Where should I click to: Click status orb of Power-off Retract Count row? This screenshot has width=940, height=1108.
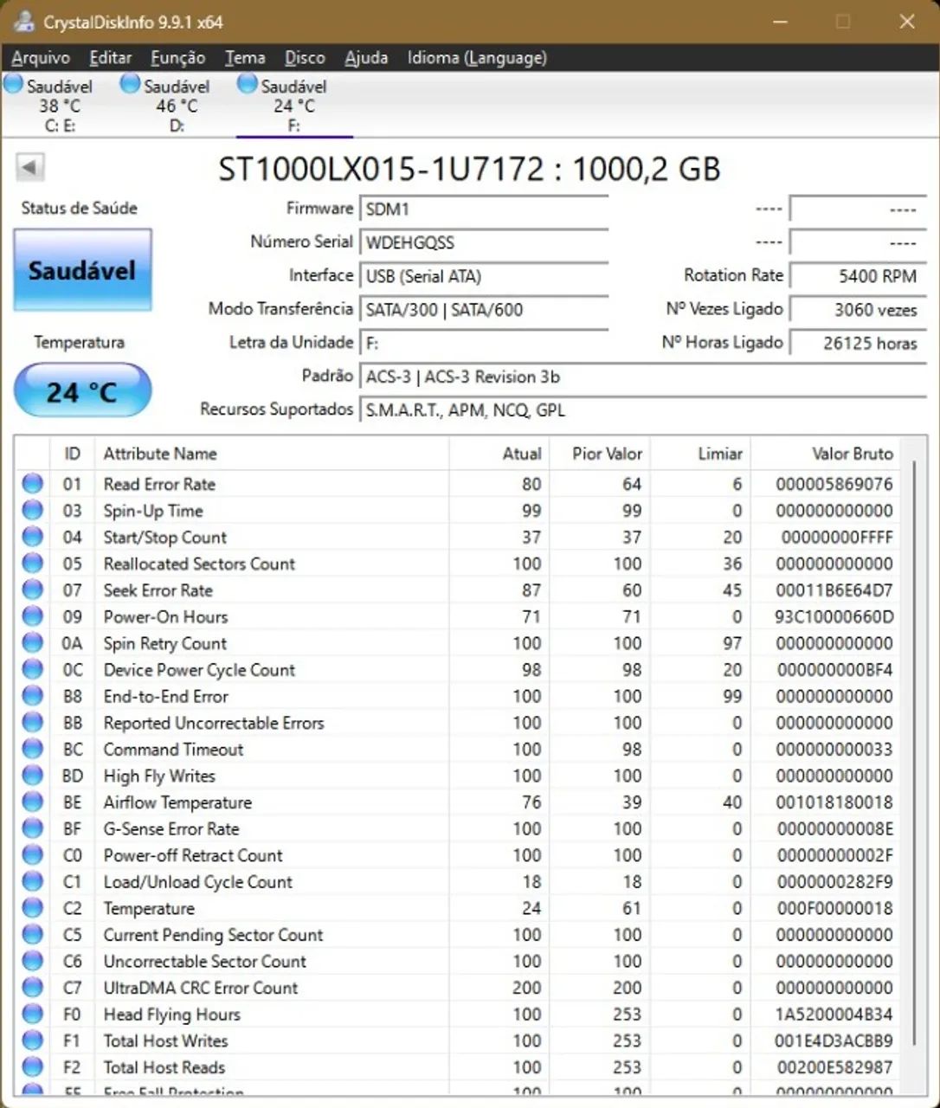(x=33, y=855)
